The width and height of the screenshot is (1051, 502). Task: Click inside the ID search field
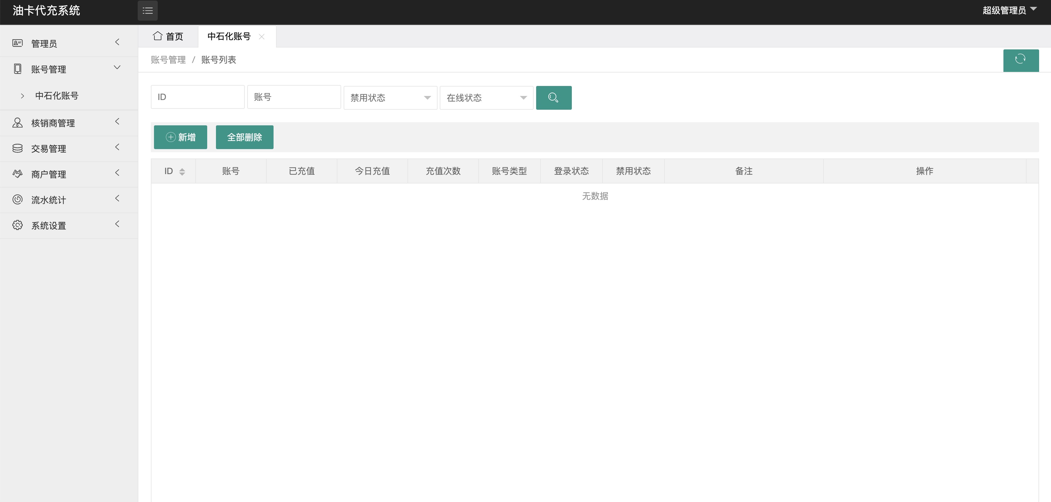pyautogui.click(x=197, y=97)
